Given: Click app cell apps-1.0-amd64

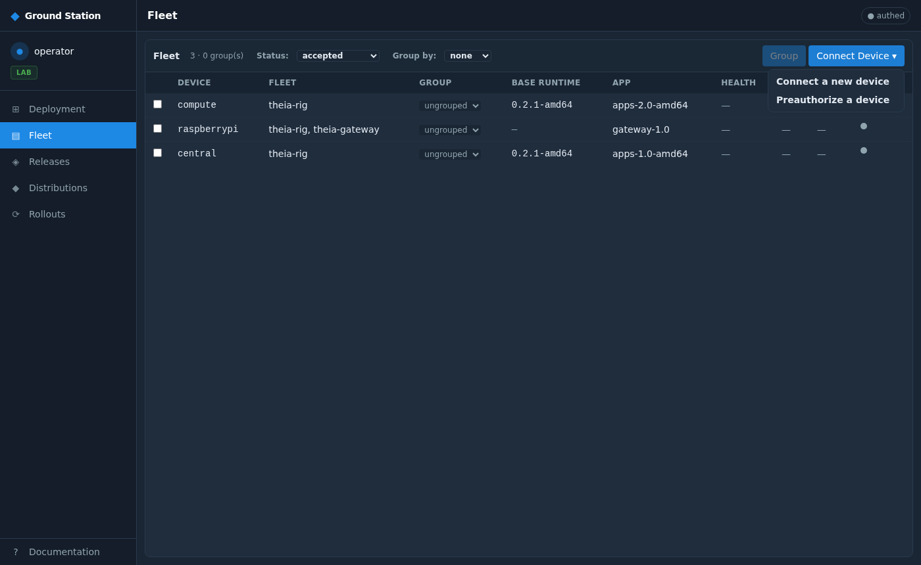Looking at the screenshot, I should point(650,154).
